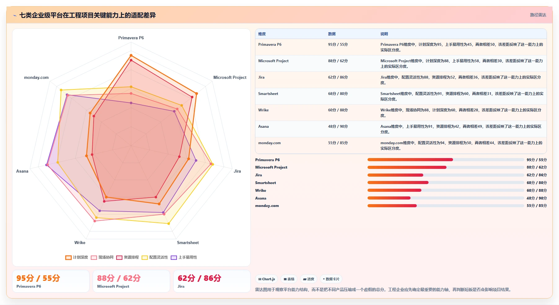Viewport: 559px width, 305px height.
Task: Select Microsoft Project in the table's first column
Action: (x=273, y=61)
